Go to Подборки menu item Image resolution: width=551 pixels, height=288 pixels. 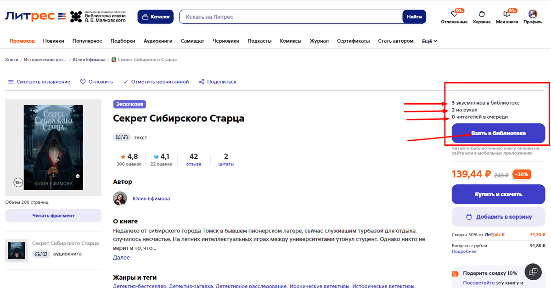(x=123, y=41)
